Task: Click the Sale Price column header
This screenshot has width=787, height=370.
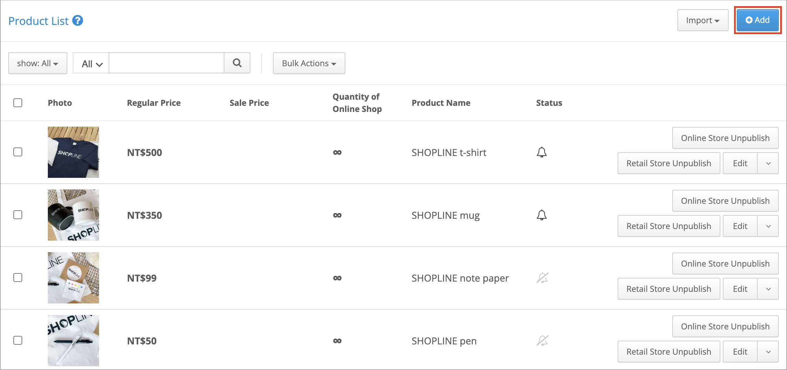Action: pyautogui.click(x=249, y=103)
